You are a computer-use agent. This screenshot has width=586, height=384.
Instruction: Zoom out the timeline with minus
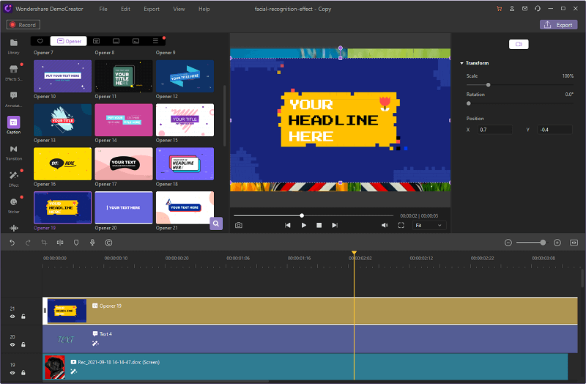pyautogui.click(x=508, y=243)
